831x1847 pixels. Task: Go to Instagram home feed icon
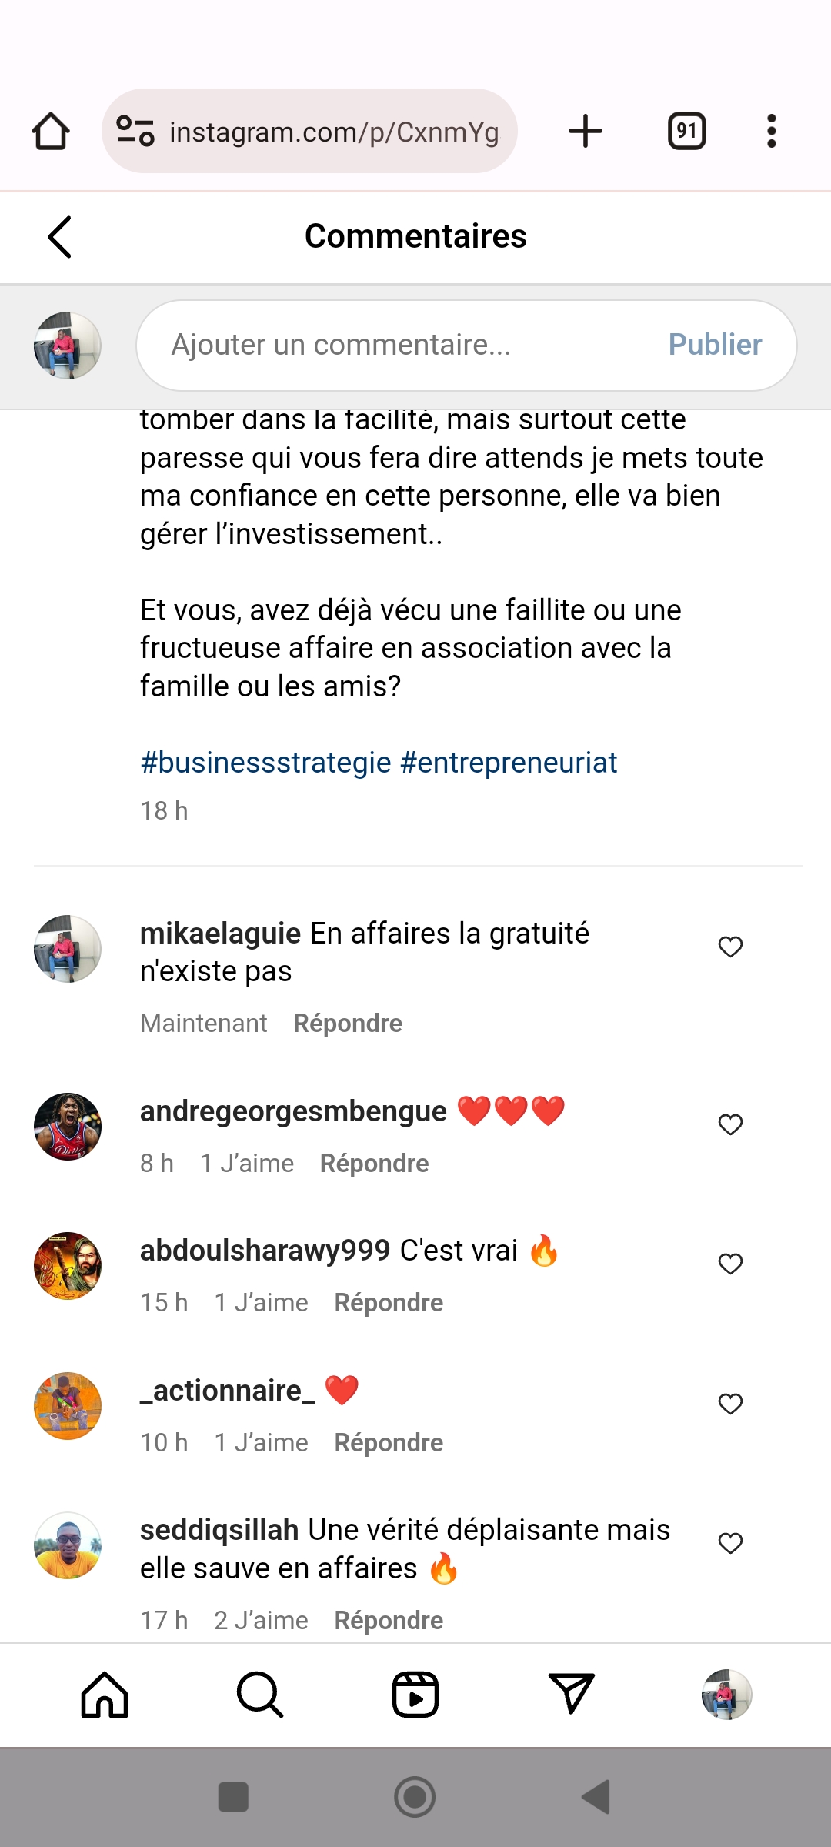click(x=105, y=1695)
